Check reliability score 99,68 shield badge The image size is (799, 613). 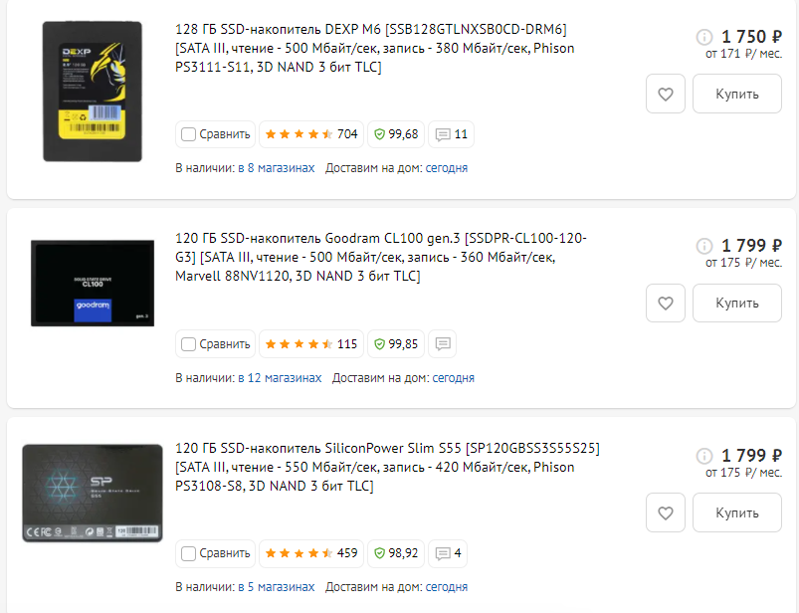click(396, 134)
